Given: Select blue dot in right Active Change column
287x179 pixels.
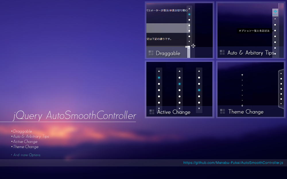Looking at the screenshot, I should pos(199,90).
